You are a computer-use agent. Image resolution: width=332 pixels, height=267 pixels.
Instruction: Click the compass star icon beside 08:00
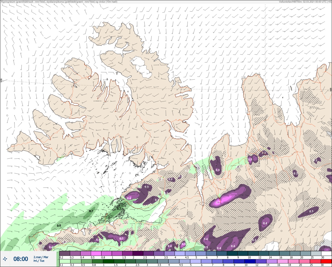pos(5,259)
